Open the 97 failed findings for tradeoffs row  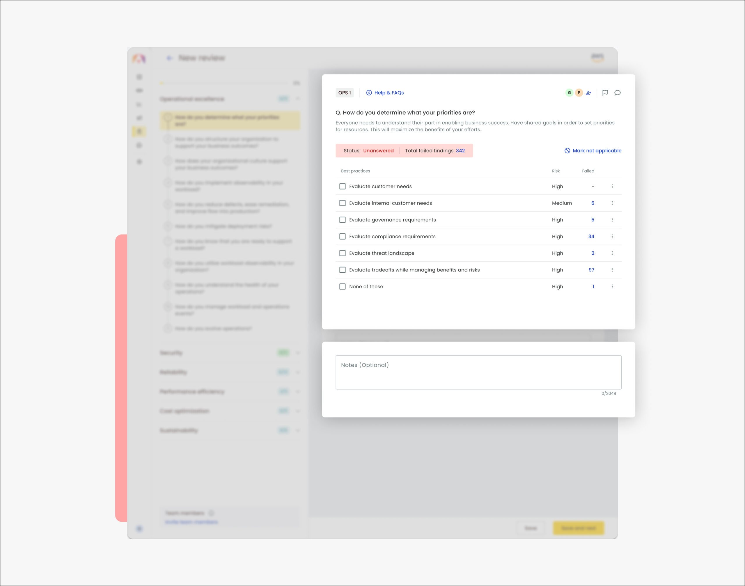tap(591, 270)
